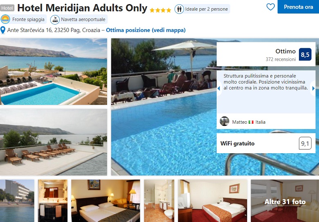Click the Italian flag icon
319x222 pixels.
pyautogui.click(x=251, y=122)
